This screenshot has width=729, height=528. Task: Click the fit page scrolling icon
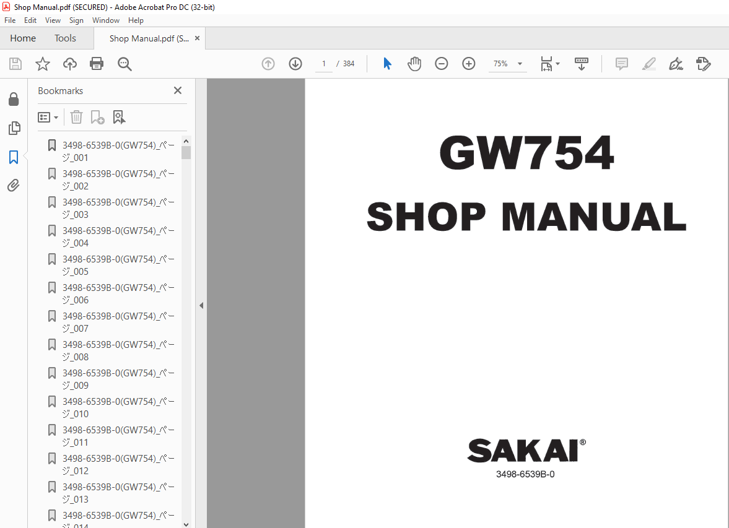[546, 64]
